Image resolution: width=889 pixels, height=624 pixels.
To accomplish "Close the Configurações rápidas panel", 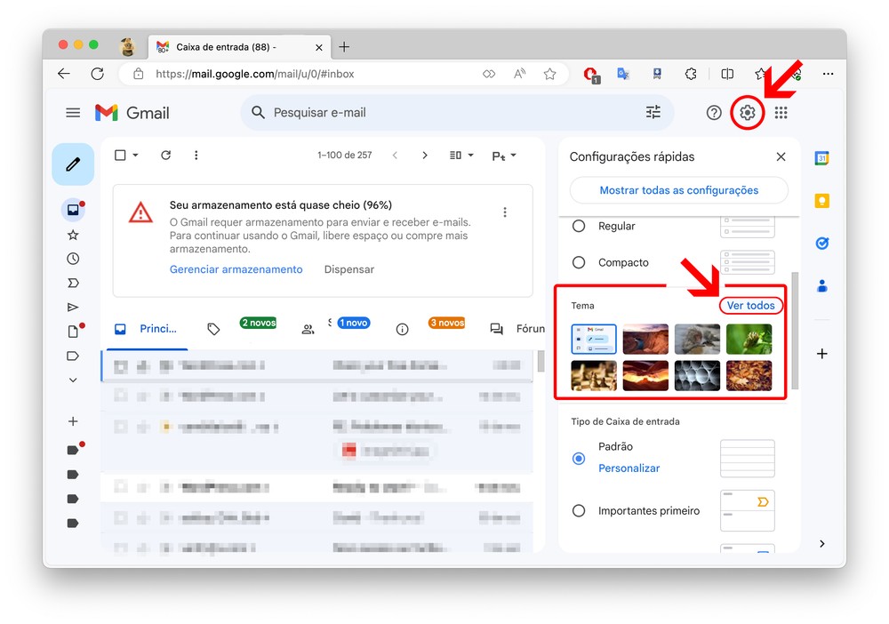I will [x=781, y=157].
